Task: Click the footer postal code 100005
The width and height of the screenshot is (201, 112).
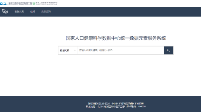Action: (x=142, y=106)
